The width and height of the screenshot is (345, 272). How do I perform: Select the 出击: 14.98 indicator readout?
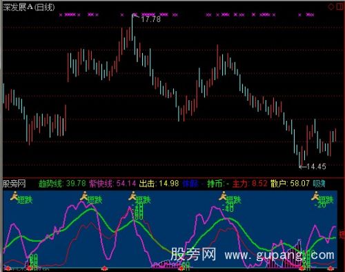tap(159, 184)
